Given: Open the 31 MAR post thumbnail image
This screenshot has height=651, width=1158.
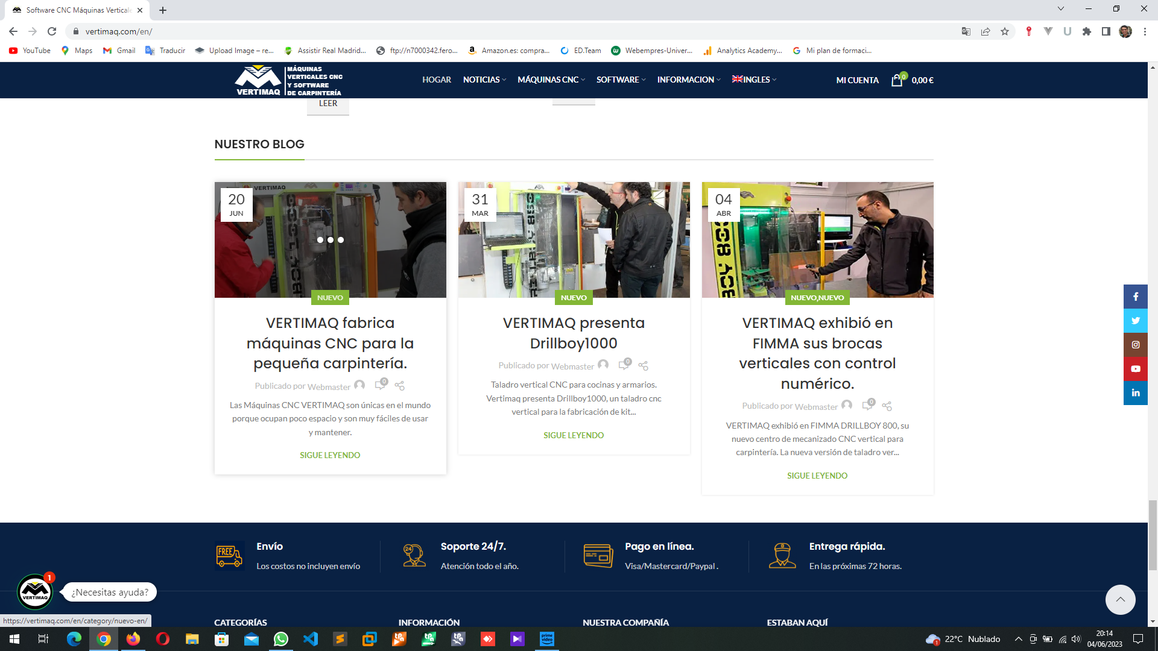Looking at the screenshot, I should point(574,240).
